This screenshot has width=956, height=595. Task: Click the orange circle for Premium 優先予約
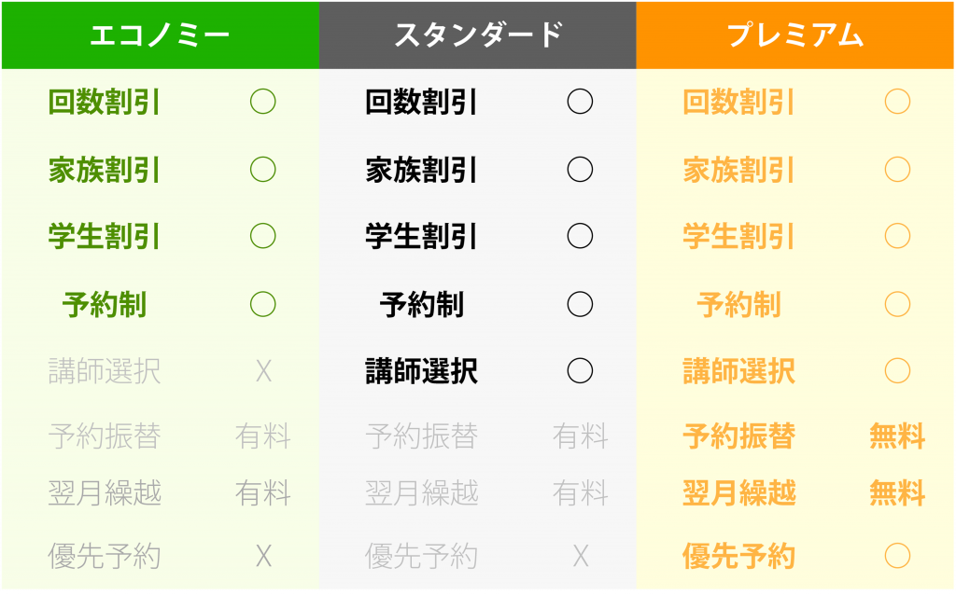(897, 556)
